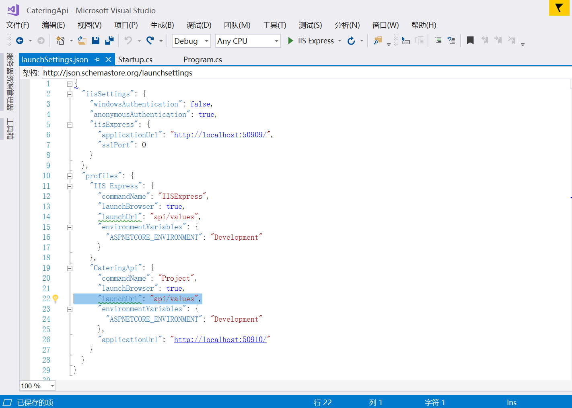The image size is (572, 408).
Task: Click the "ASPNETCORE_ENVIRONMENT" text on line 16
Action: [154, 237]
